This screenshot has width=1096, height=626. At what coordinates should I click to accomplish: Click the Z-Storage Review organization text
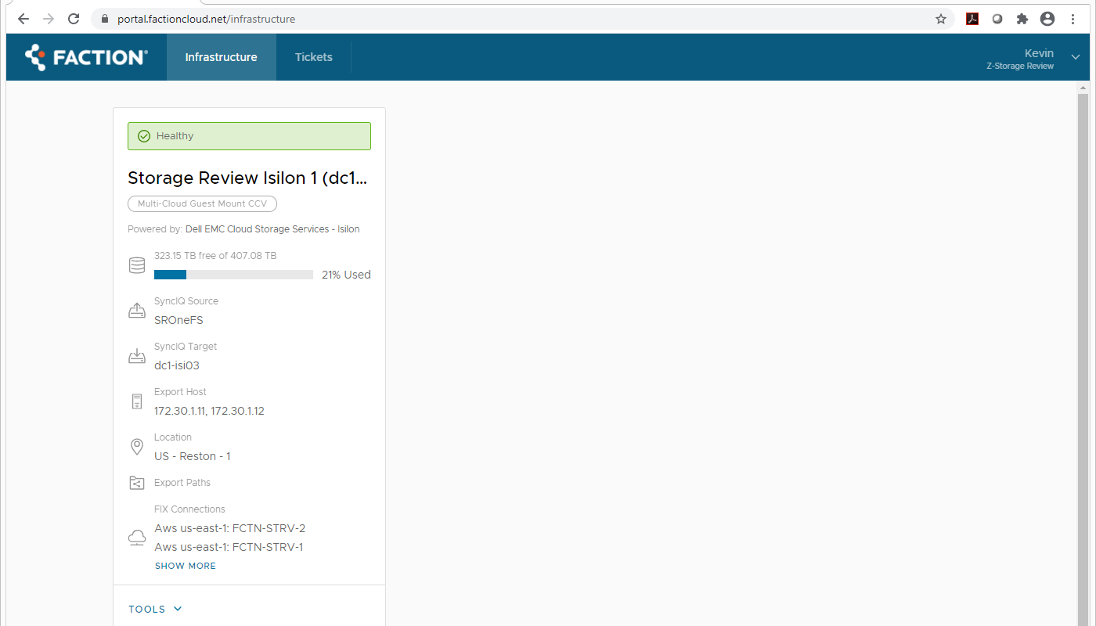pos(1020,67)
